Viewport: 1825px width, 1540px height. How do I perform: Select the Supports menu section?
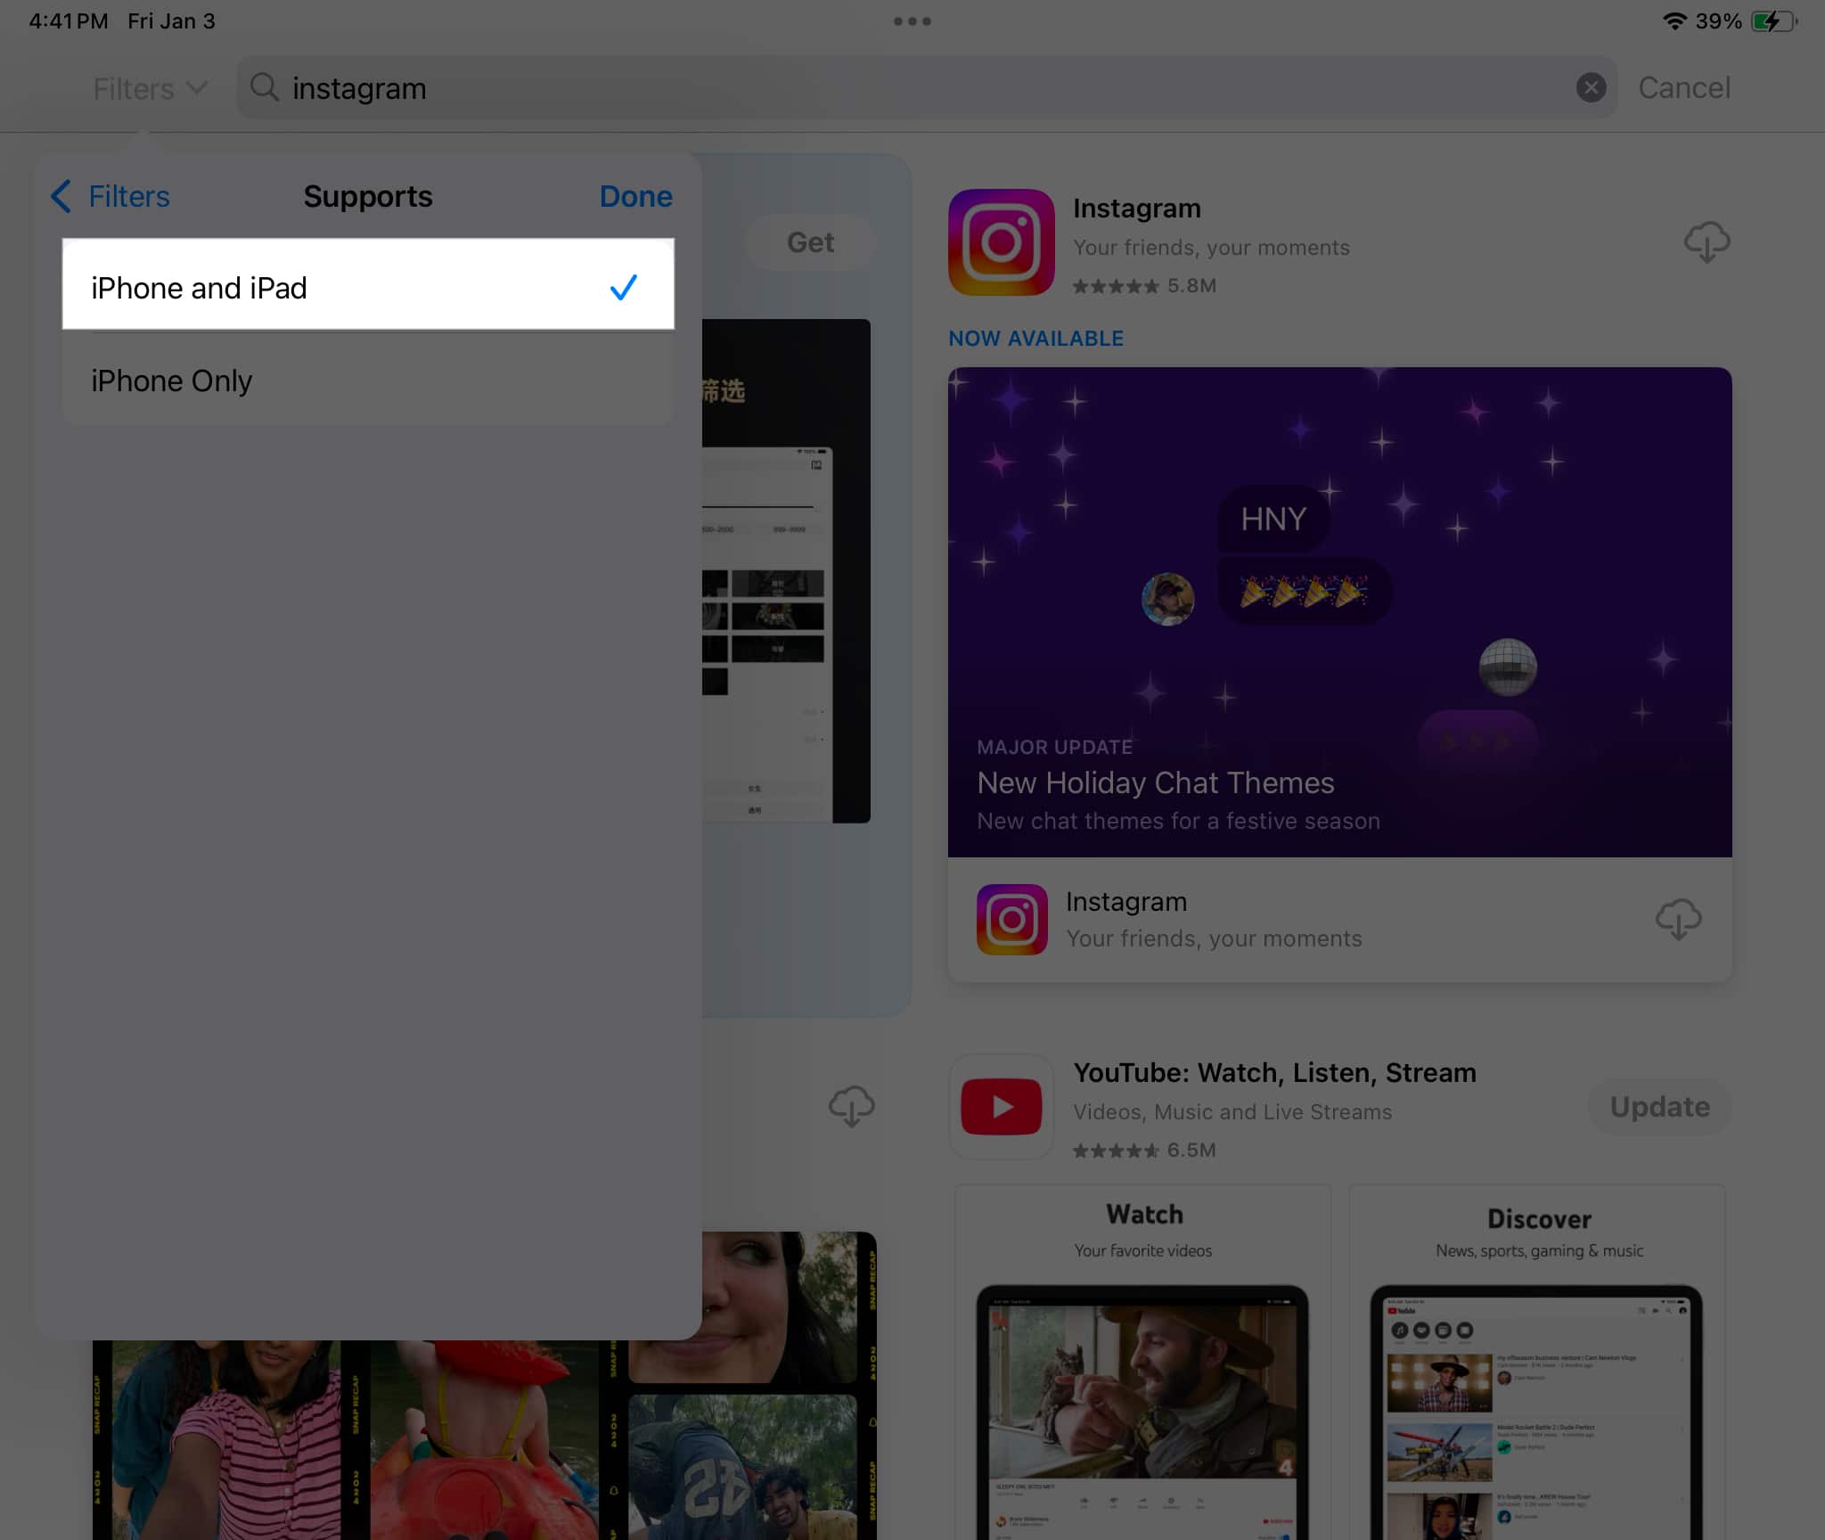(368, 195)
